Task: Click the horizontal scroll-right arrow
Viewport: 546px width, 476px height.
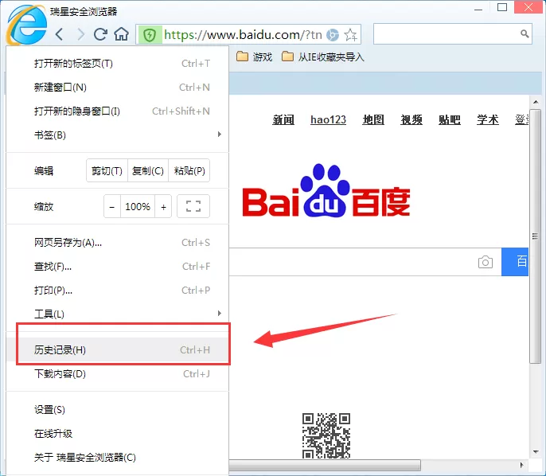Action: coord(521,465)
